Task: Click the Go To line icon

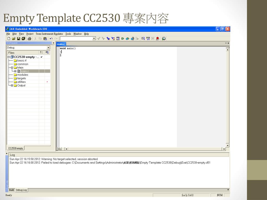Action: (x=118, y=39)
